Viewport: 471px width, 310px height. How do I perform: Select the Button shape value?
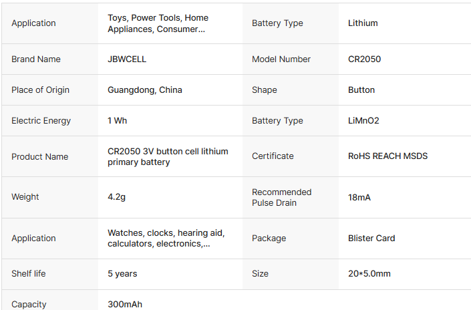pos(361,90)
